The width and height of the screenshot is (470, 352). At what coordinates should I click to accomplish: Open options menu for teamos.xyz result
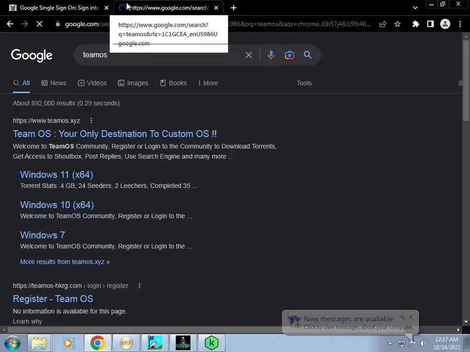coord(91,121)
